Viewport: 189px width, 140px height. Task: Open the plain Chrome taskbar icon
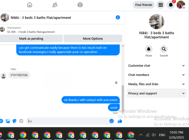pyautogui.click(x=23, y=135)
